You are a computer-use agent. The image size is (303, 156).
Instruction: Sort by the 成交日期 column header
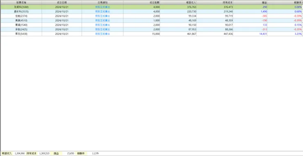pyautogui.click(x=62, y=3)
